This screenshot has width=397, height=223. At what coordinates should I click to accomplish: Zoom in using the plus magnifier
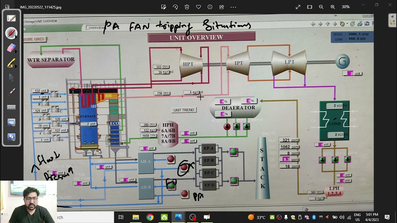pyautogui.click(x=333, y=7)
